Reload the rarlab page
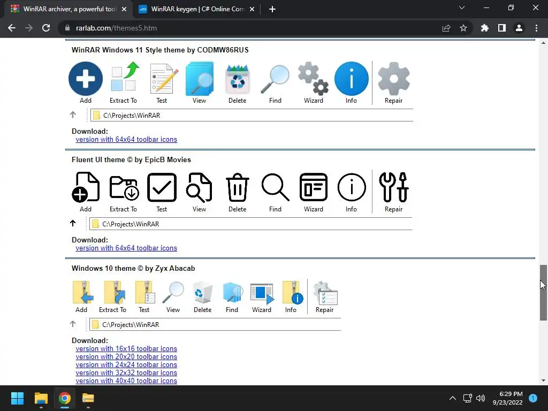 click(x=46, y=28)
